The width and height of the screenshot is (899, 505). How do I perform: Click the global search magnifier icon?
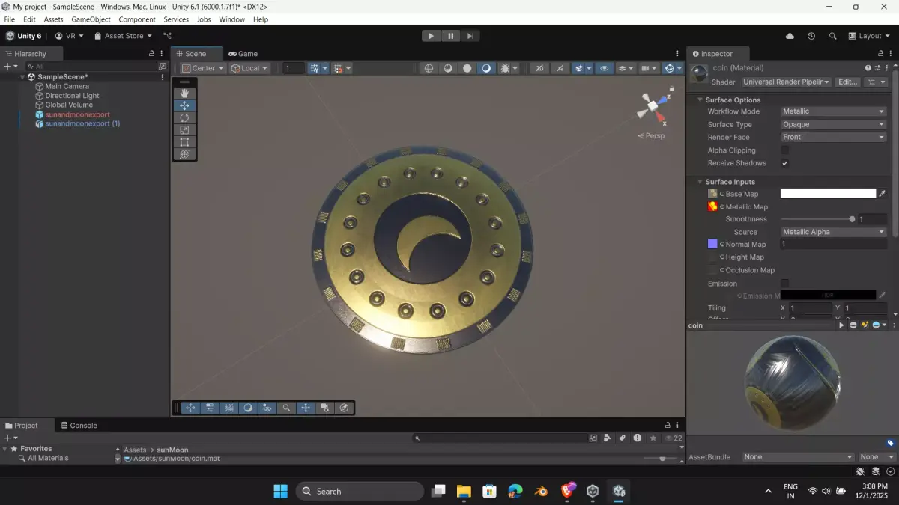(832, 36)
